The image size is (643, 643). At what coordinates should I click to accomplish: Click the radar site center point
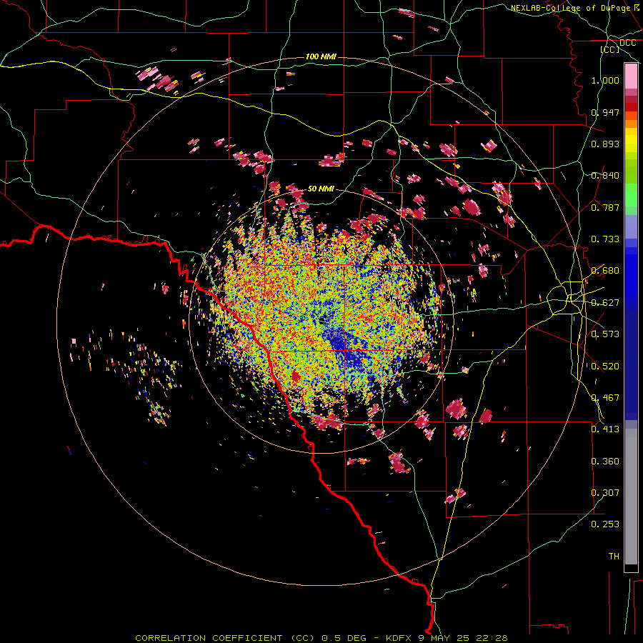tap(321, 321)
